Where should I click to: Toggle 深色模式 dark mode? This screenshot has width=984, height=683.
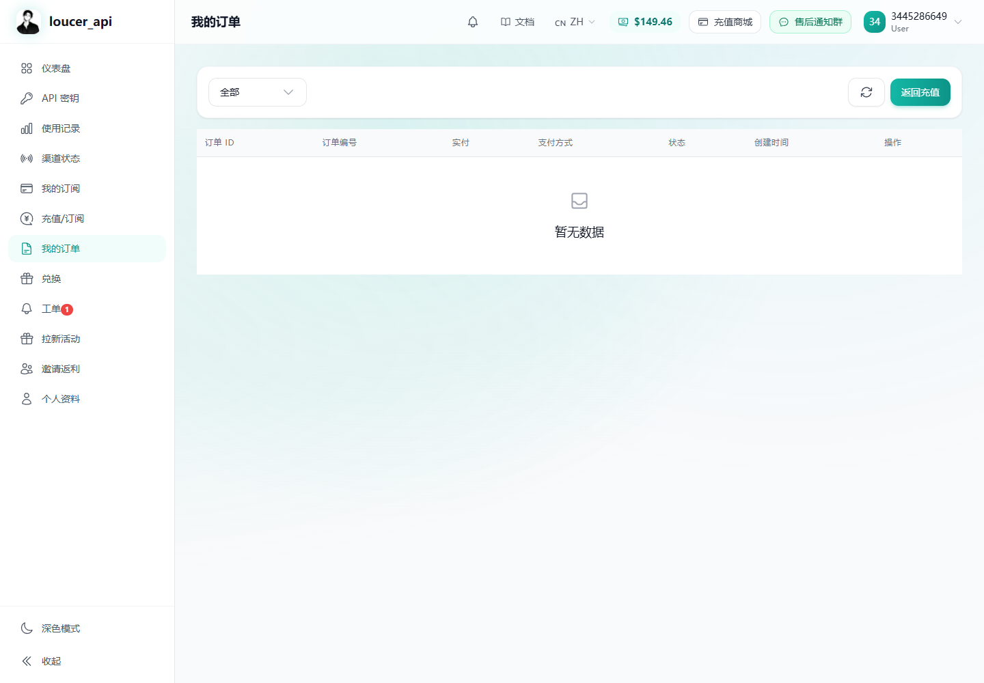click(x=87, y=628)
